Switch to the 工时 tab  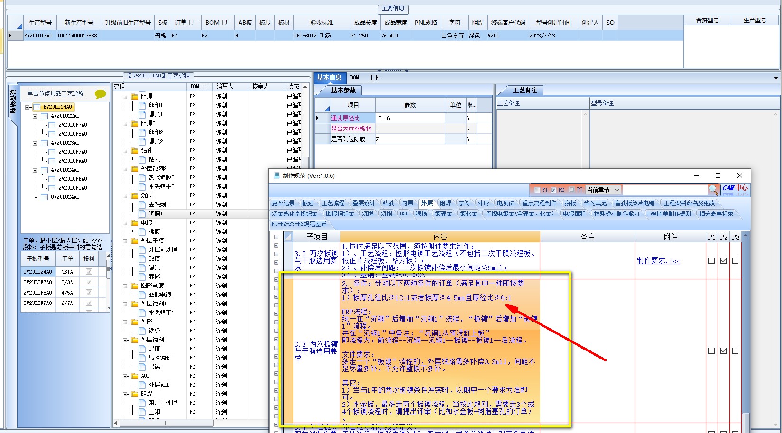375,77
